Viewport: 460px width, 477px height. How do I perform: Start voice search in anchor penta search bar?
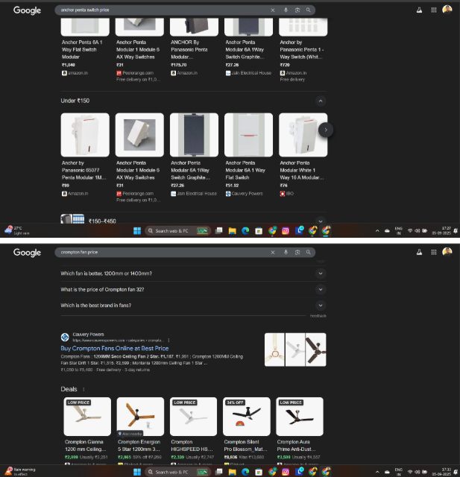click(286, 10)
